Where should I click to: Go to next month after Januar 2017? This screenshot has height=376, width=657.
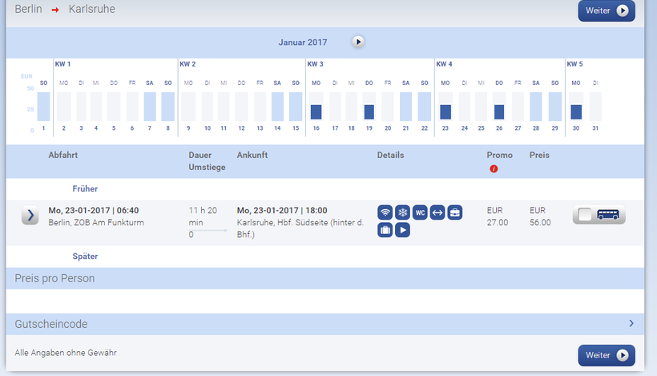click(358, 41)
